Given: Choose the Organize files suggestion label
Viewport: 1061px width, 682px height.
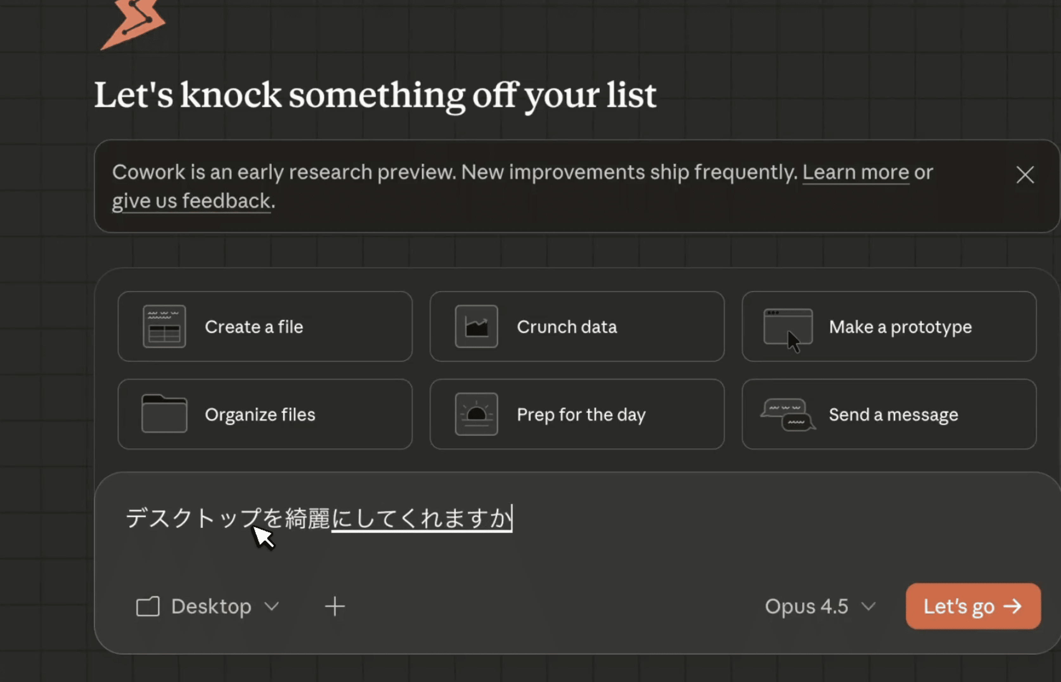Looking at the screenshot, I should [260, 415].
